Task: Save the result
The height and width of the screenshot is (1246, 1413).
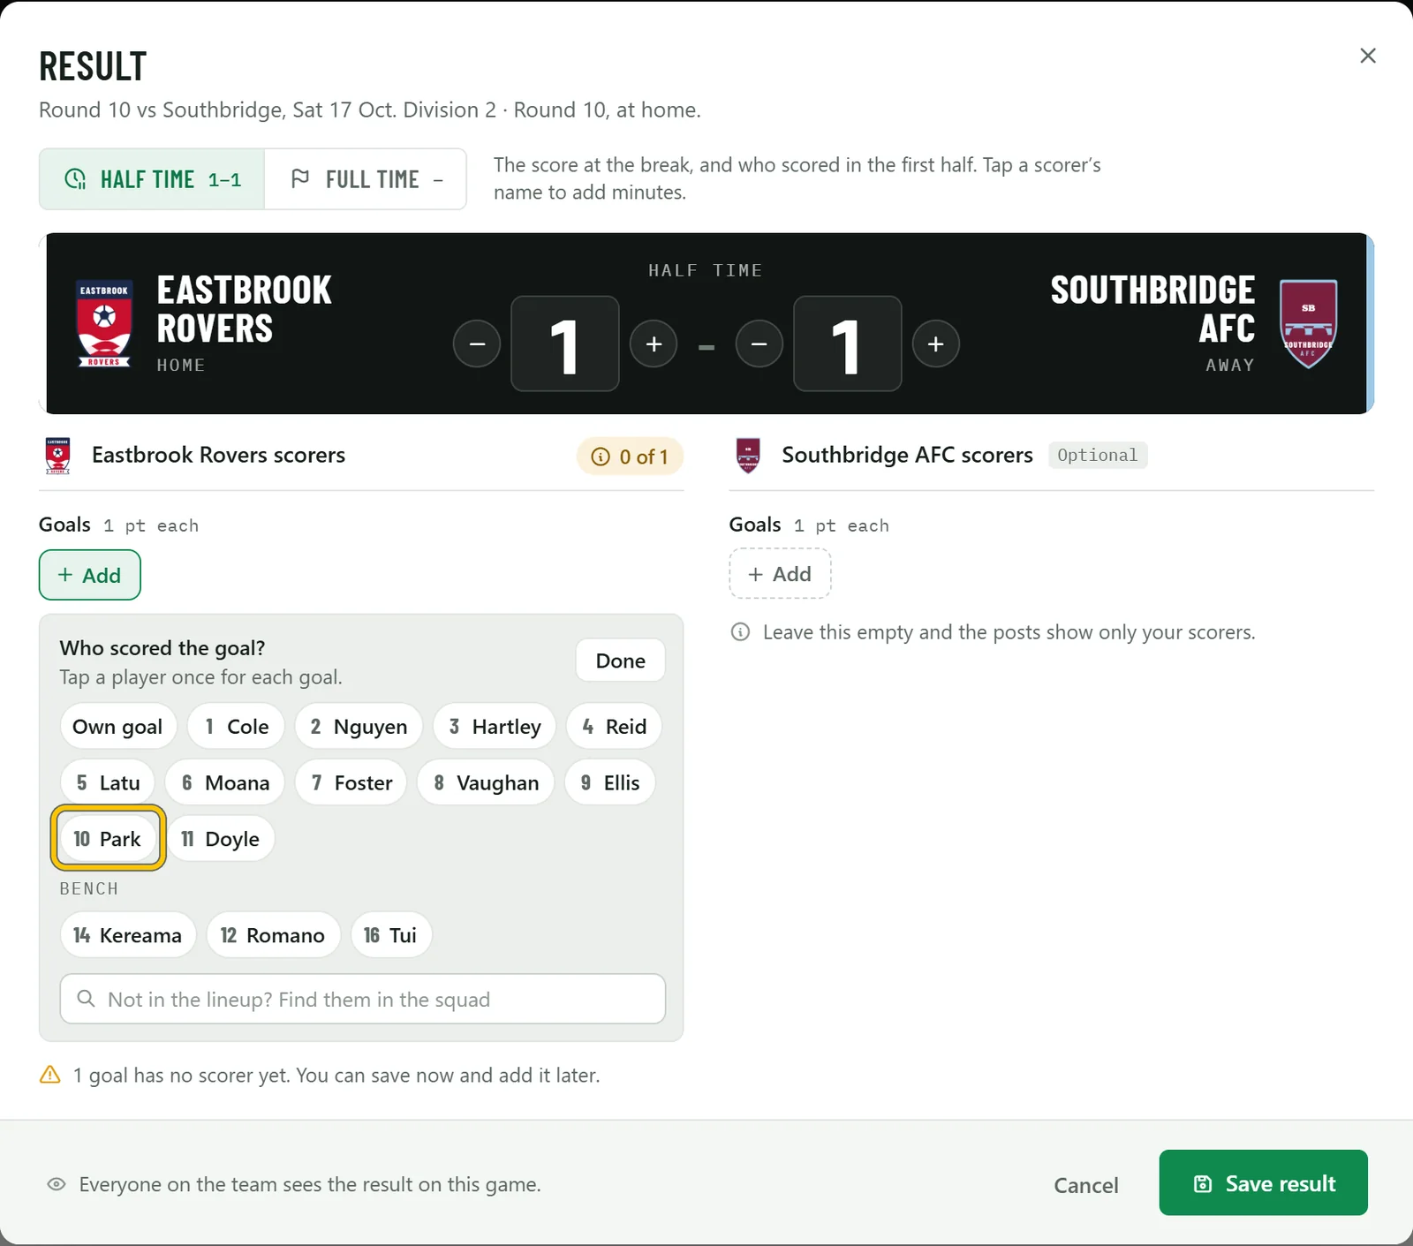Action: 1263,1182
